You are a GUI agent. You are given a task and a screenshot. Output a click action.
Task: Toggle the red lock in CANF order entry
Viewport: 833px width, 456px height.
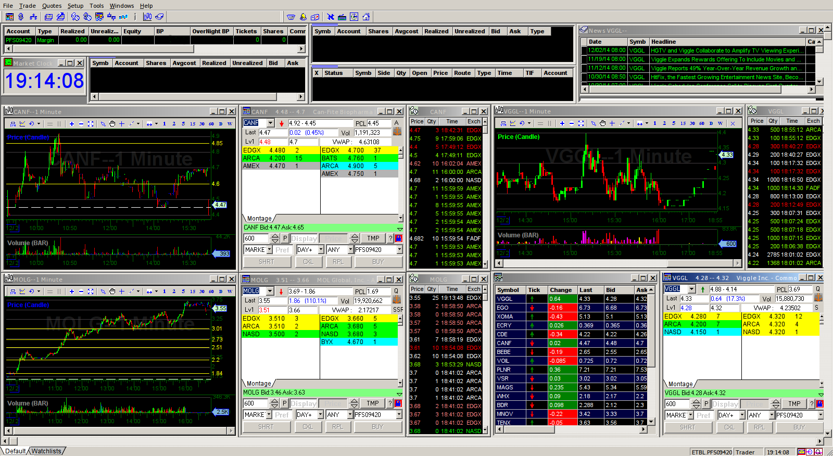click(399, 238)
